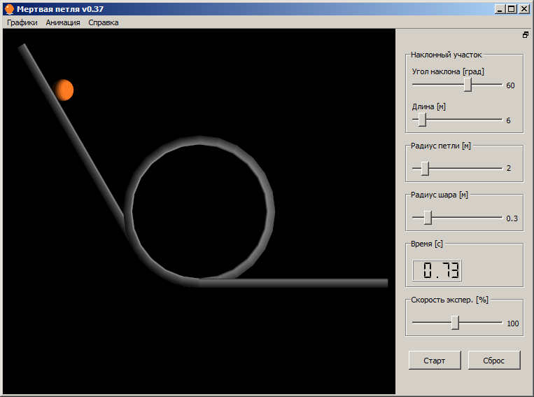Click the angle value 60
The image size is (534, 397).
click(510, 85)
